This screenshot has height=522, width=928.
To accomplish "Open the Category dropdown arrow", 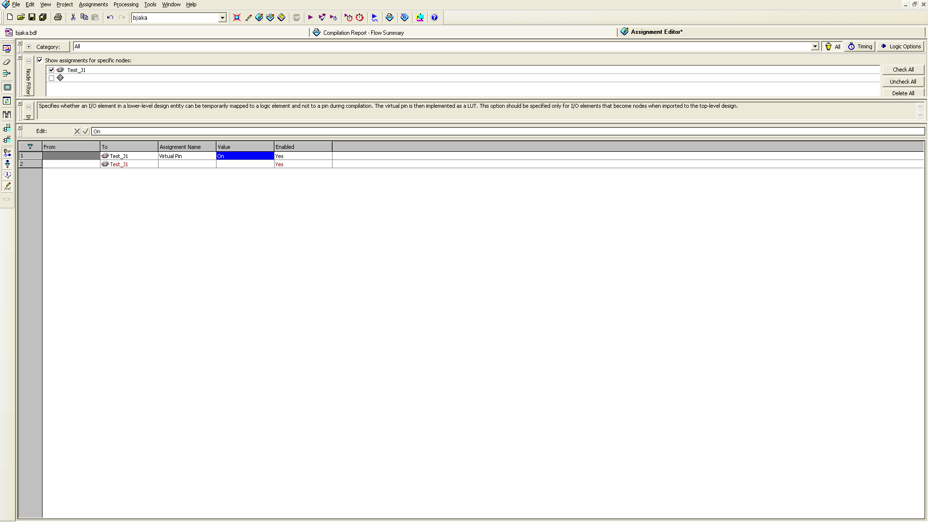I will point(815,46).
